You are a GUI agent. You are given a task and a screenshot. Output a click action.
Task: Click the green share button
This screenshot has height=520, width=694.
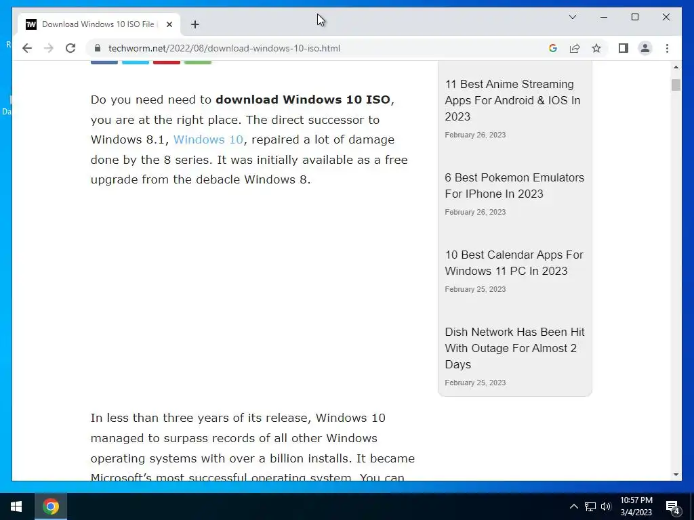point(198,62)
